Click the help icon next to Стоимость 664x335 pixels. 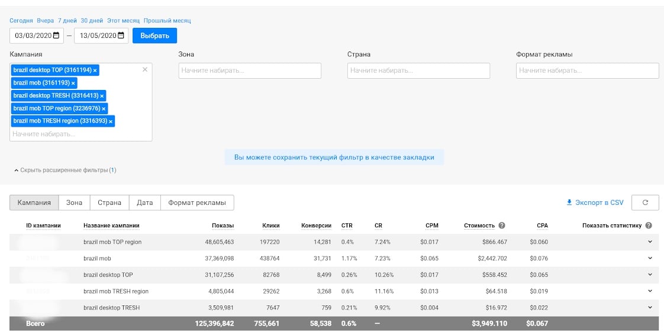tap(502, 226)
